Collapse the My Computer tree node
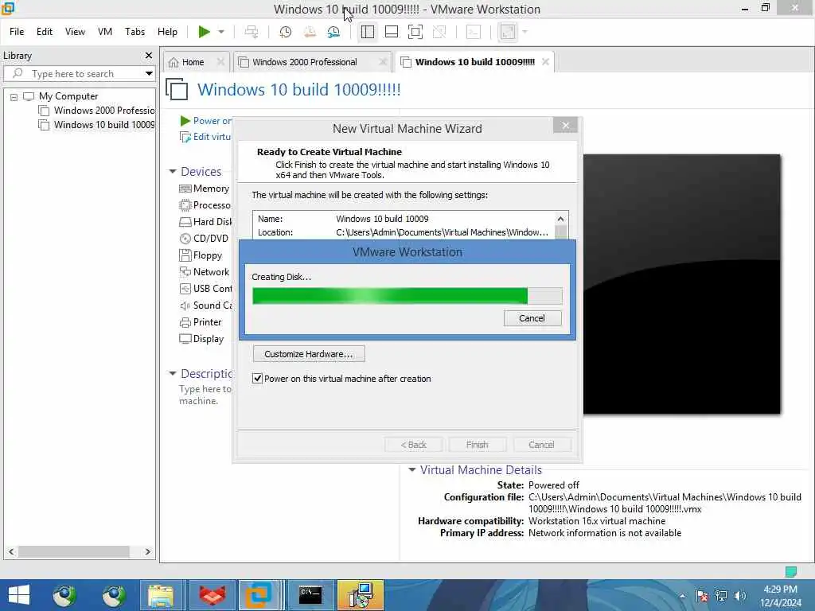 click(14, 96)
